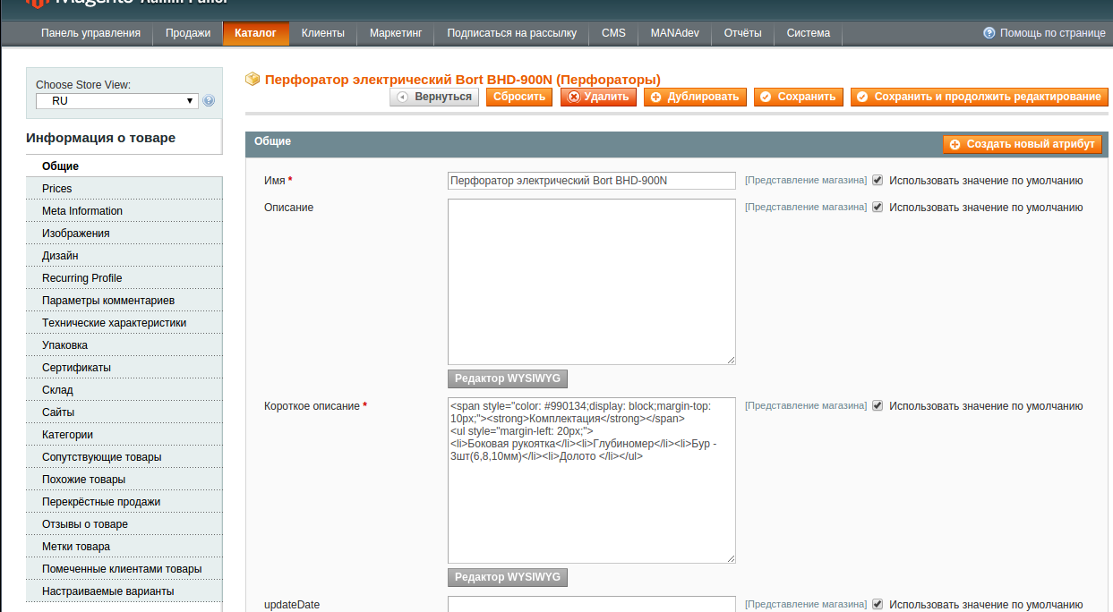Select the Meta Information tab

(x=124, y=211)
